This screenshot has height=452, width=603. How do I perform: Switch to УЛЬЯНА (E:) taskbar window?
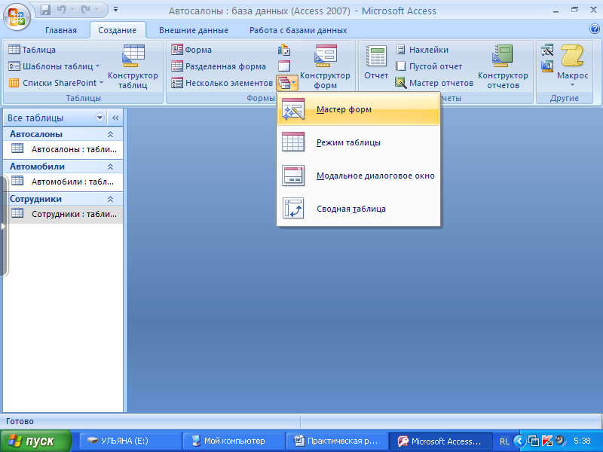(130, 441)
